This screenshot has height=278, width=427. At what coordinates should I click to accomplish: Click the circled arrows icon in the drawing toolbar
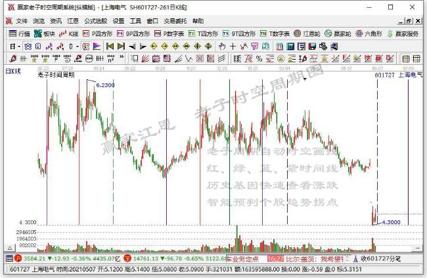pos(89,58)
